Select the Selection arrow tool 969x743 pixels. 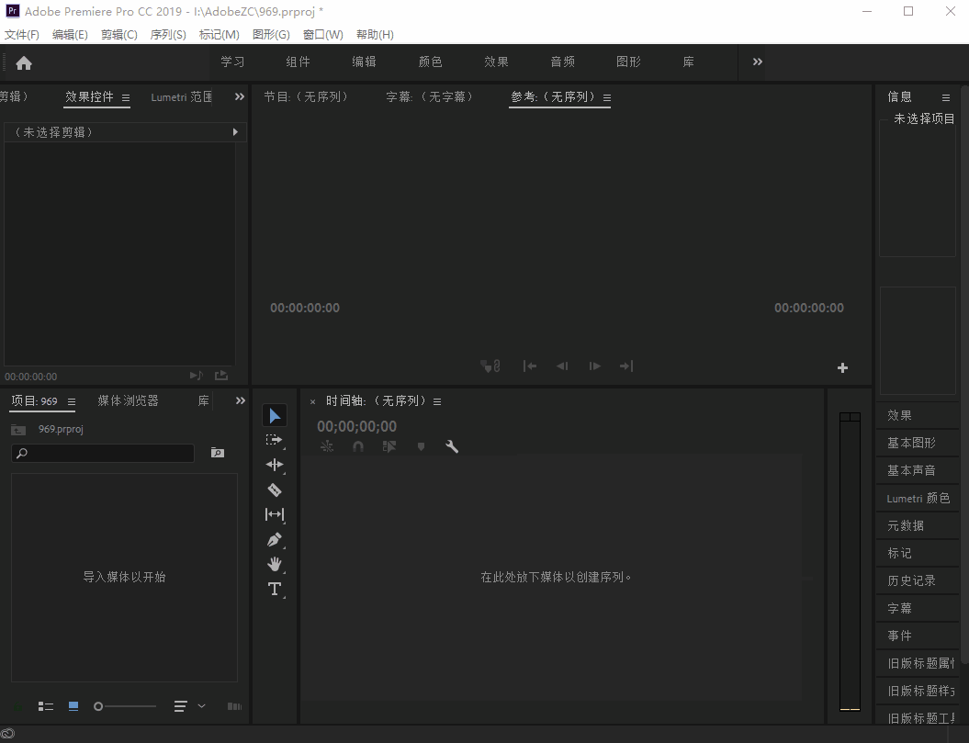click(x=275, y=416)
